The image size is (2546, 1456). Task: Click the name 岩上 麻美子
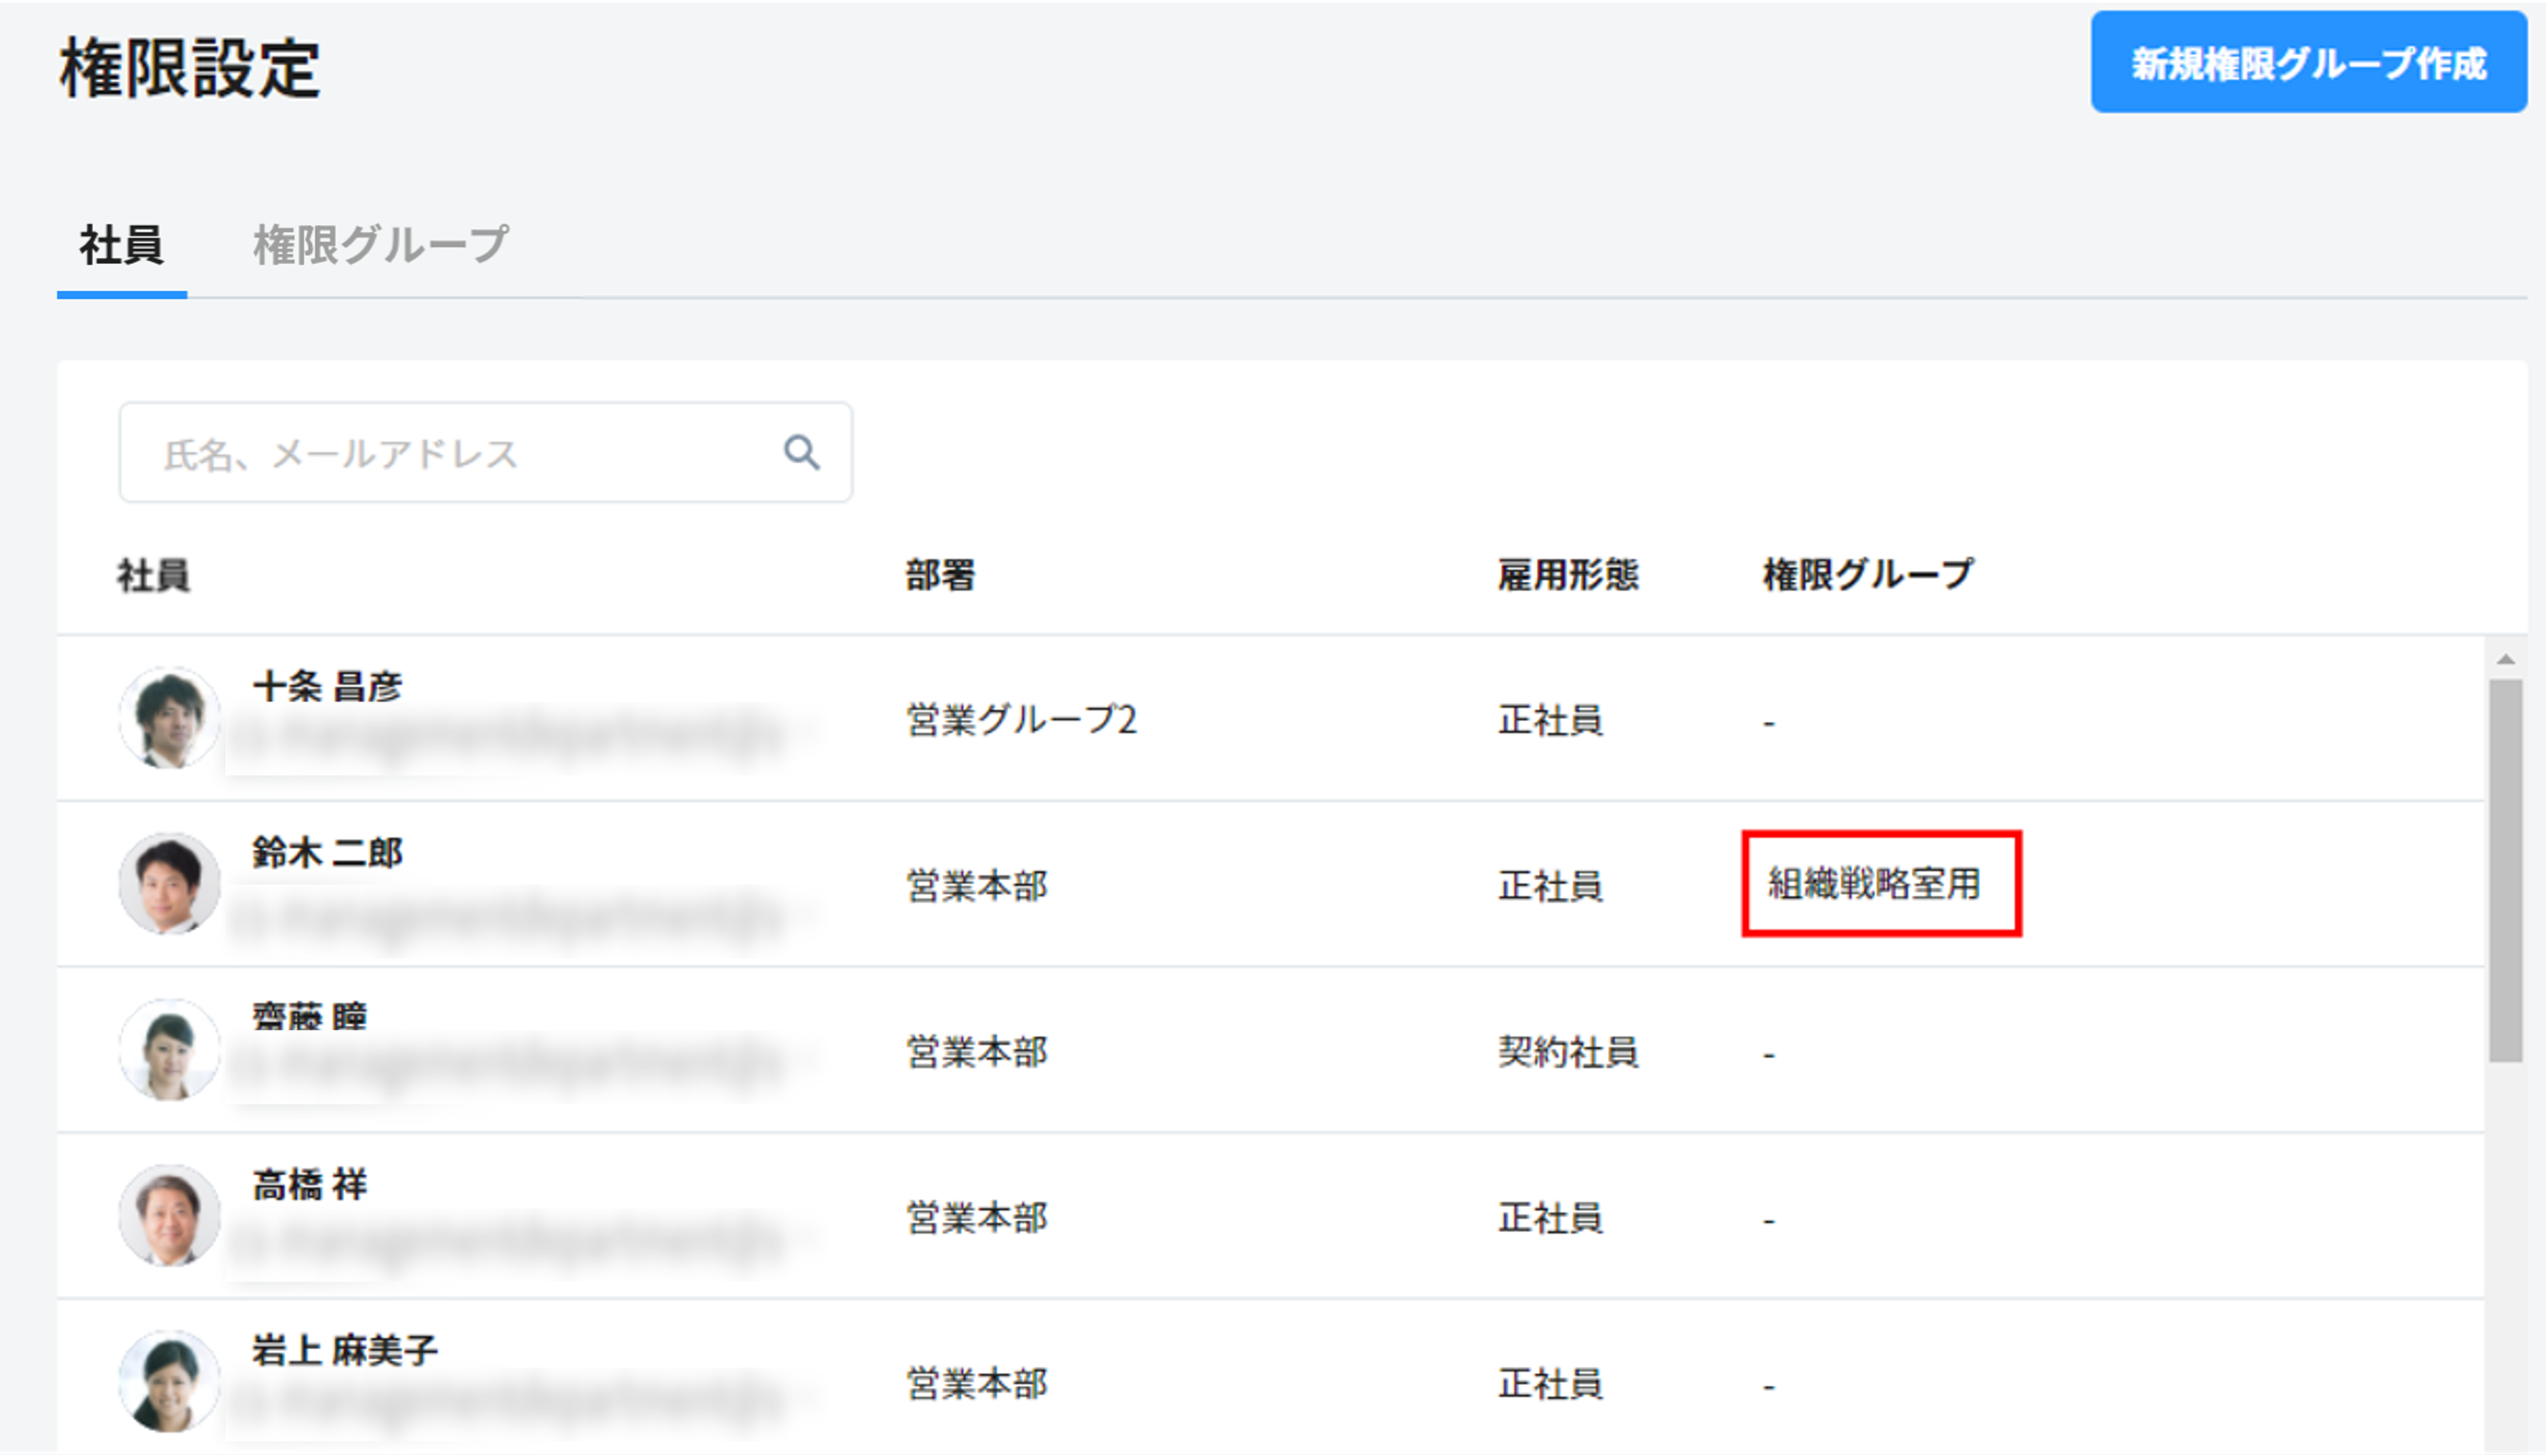click(x=344, y=1351)
